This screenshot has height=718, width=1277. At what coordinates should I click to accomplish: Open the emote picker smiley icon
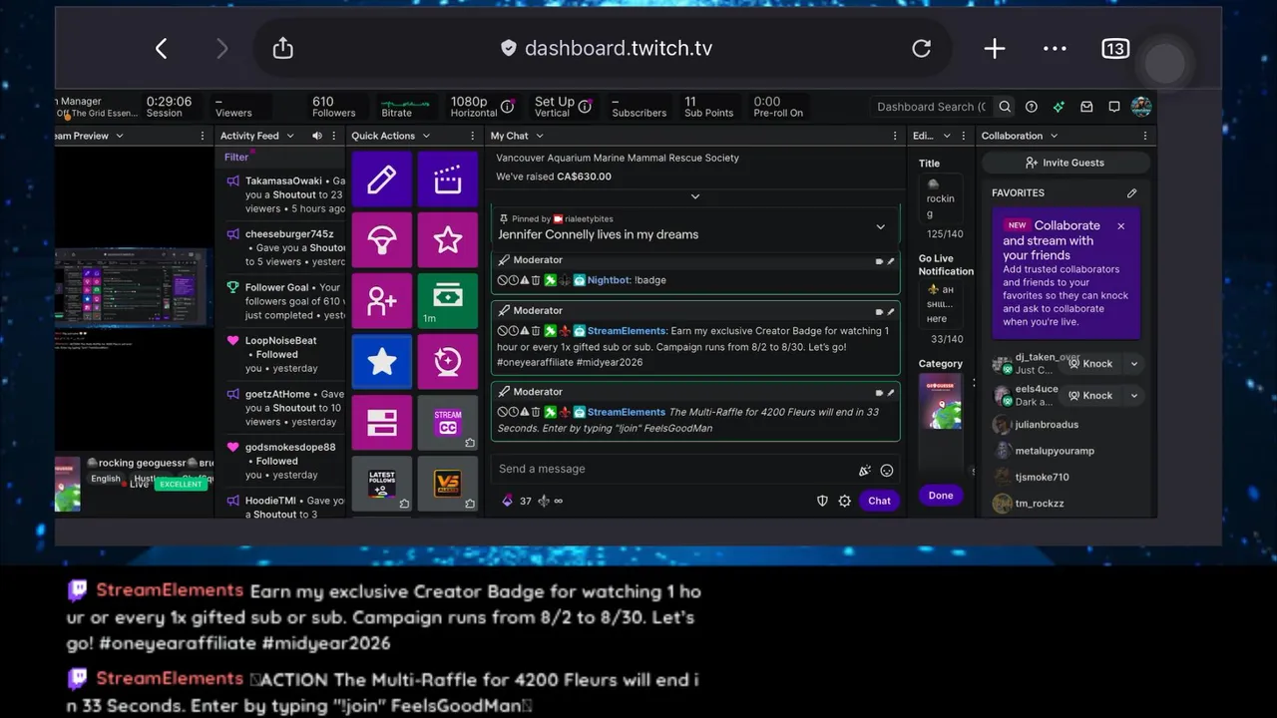coord(887,471)
